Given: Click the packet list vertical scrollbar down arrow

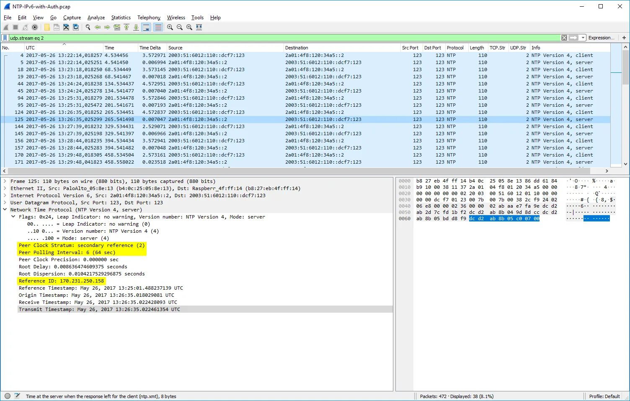Looking at the screenshot, I should pyautogui.click(x=626, y=164).
